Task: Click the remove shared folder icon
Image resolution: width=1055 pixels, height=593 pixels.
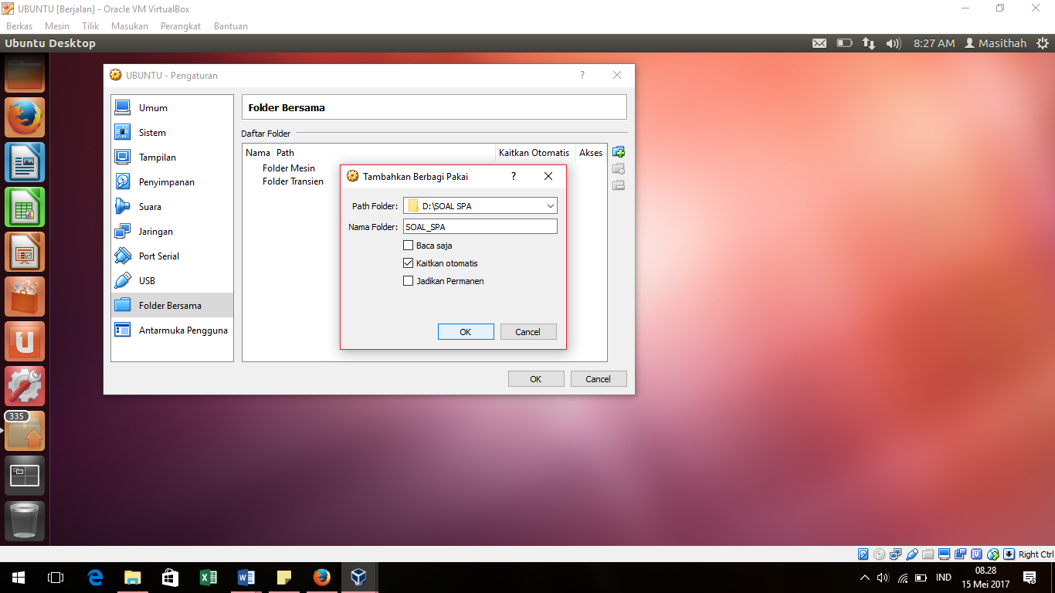Action: pos(619,185)
